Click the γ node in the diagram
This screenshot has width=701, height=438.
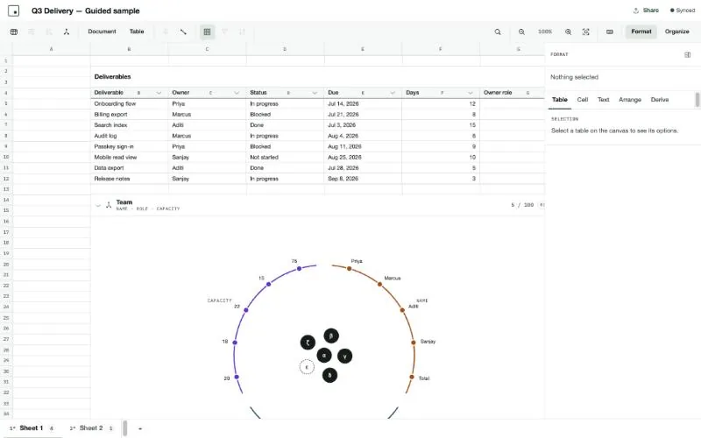[344, 357]
